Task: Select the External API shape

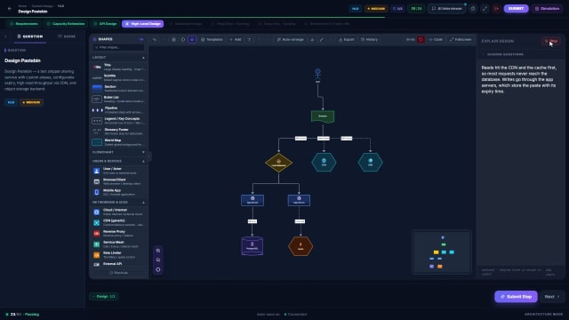Action: pos(118,264)
